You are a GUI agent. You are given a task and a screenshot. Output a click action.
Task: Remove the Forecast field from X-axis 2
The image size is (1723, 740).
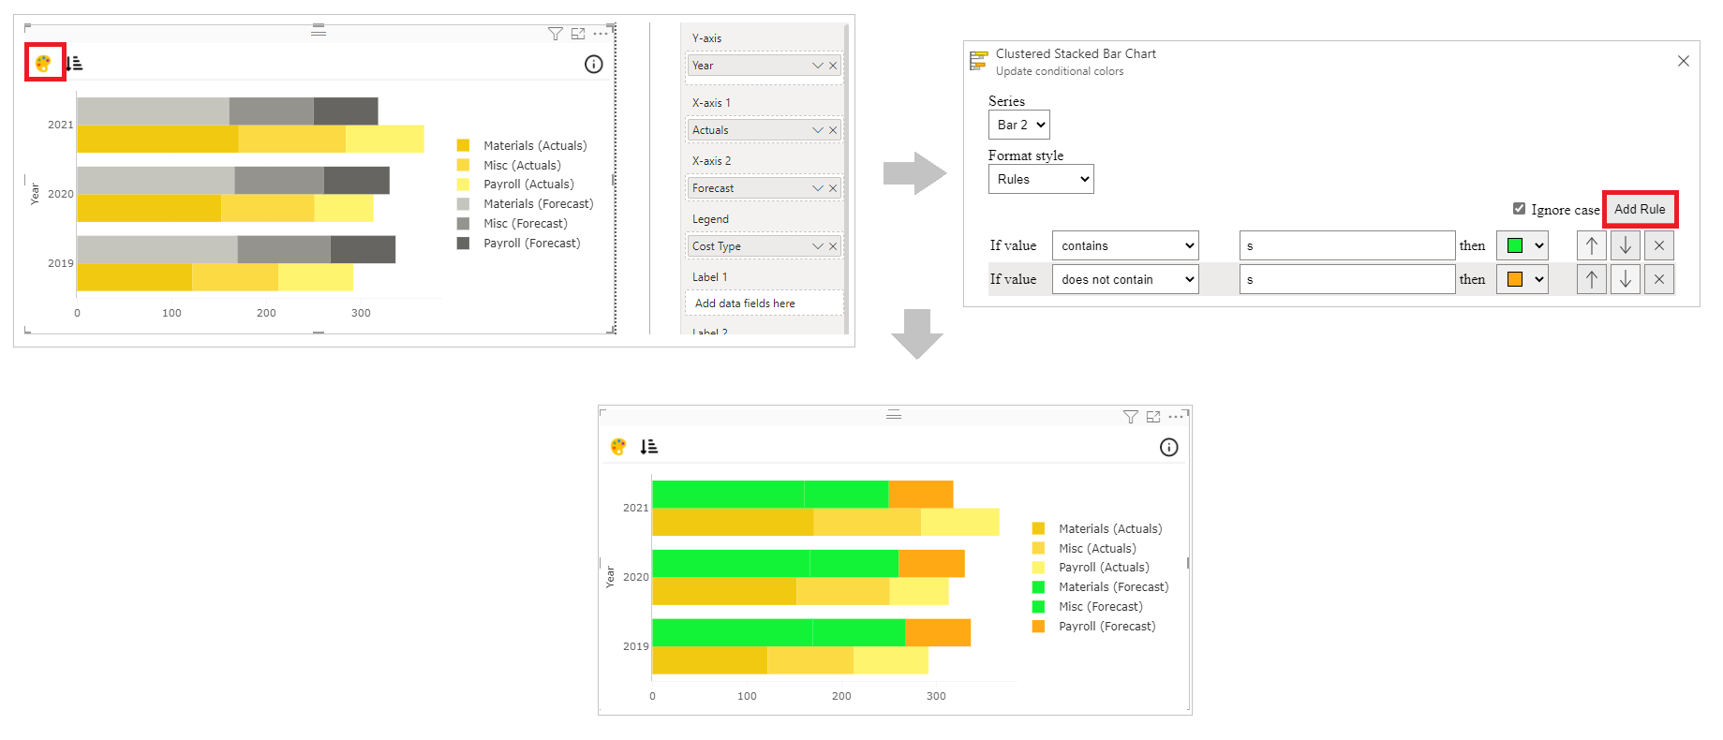click(833, 188)
